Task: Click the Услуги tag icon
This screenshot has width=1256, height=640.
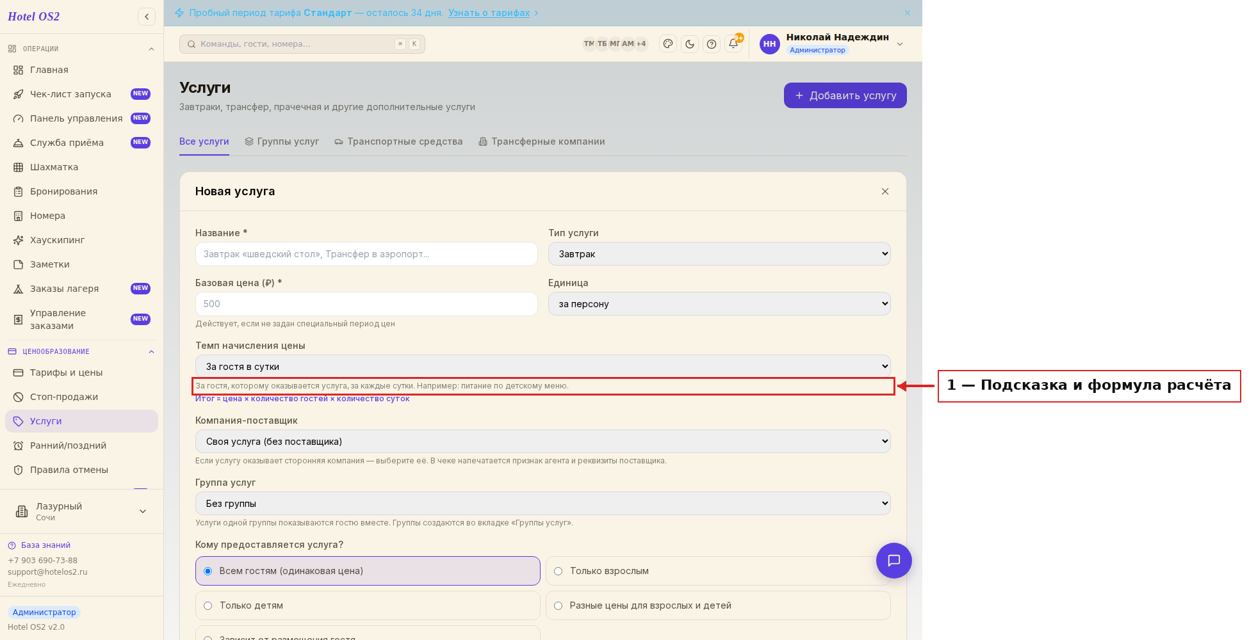Action: pos(19,421)
